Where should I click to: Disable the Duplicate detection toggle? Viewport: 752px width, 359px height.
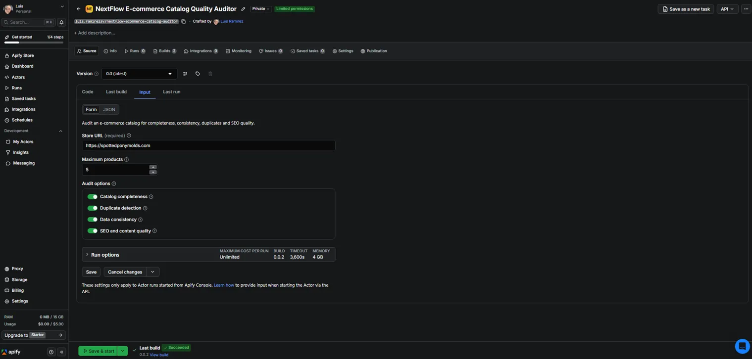[x=93, y=208]
